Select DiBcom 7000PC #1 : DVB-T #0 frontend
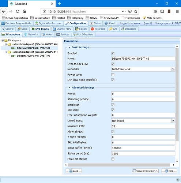This screenshot has width=181, height=183. tap(33, 56)
